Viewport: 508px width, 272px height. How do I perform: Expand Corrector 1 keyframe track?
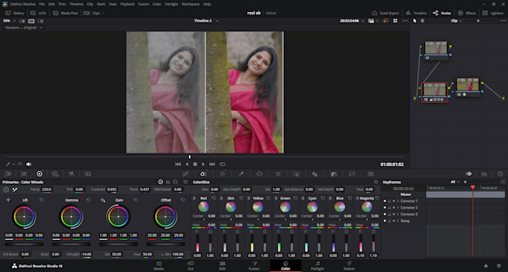pos(398,201)
